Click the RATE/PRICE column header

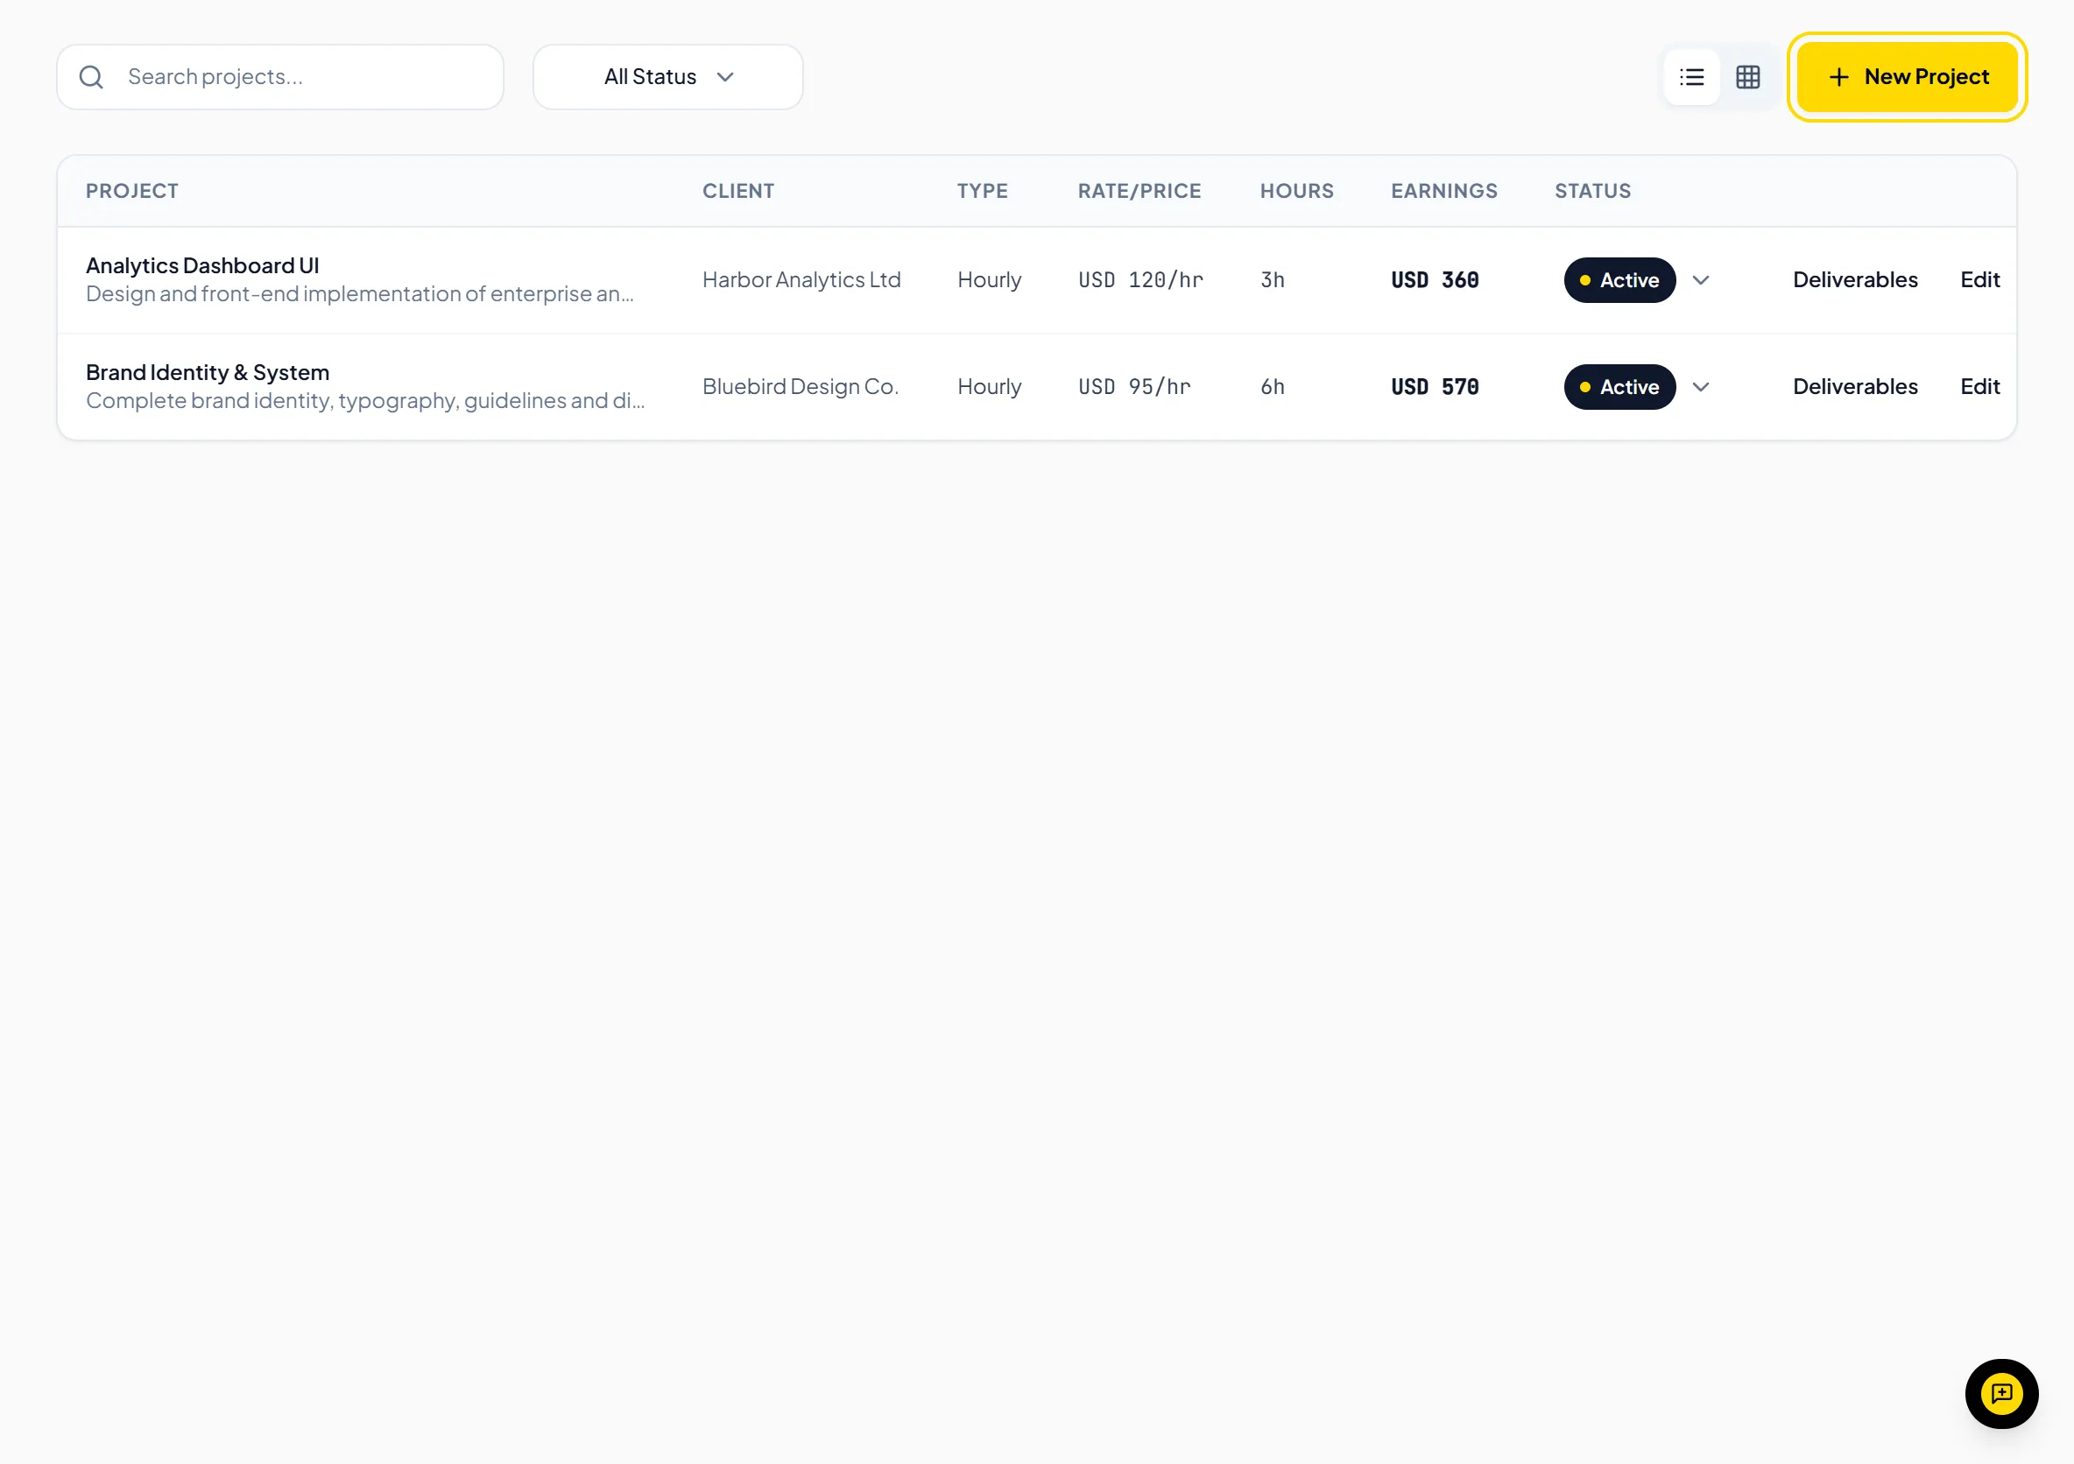[x=1139, y=191]
